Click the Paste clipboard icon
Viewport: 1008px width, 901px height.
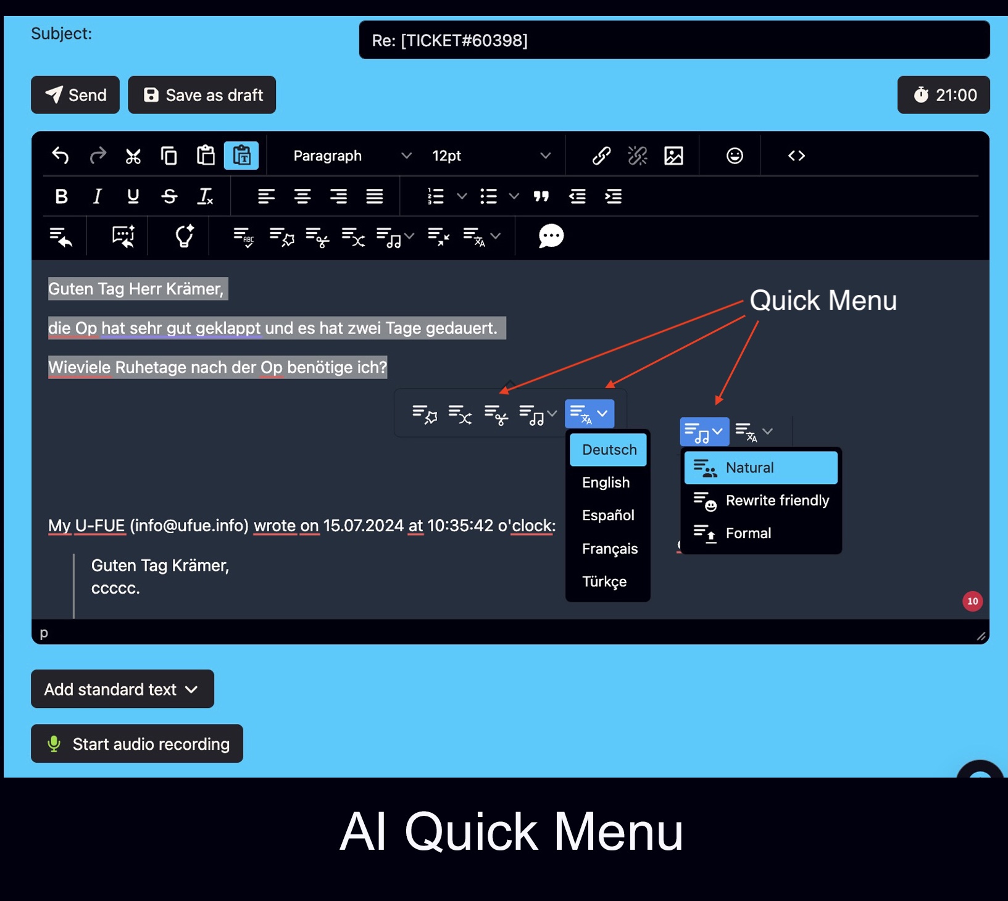tap(206, 156)
